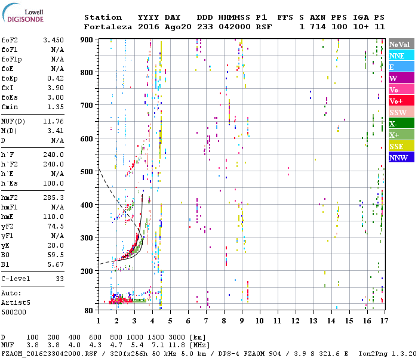
Task: Click the foF2 value 3.450
Action: click(53, 40)
